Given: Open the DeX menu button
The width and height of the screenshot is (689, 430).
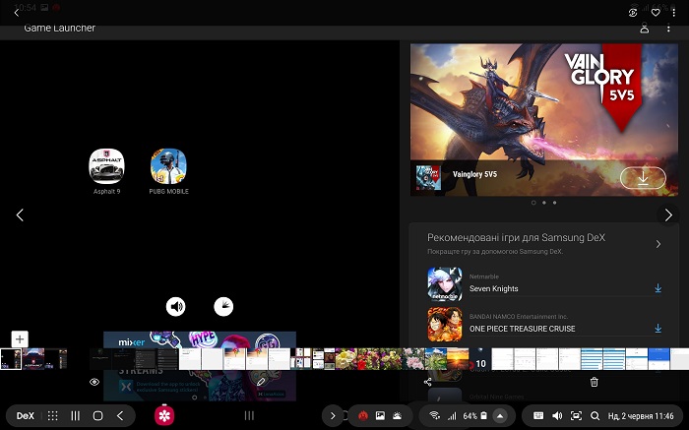Looking at the screenshot, I should (25, 416).
